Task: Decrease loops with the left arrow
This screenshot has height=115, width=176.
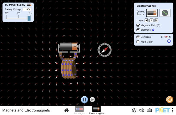Action: pyautogui.click(x=146, y=20)
